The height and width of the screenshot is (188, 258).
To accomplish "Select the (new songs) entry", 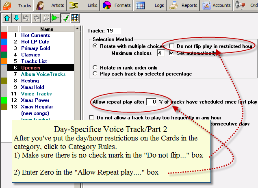I will coord(35,113).
